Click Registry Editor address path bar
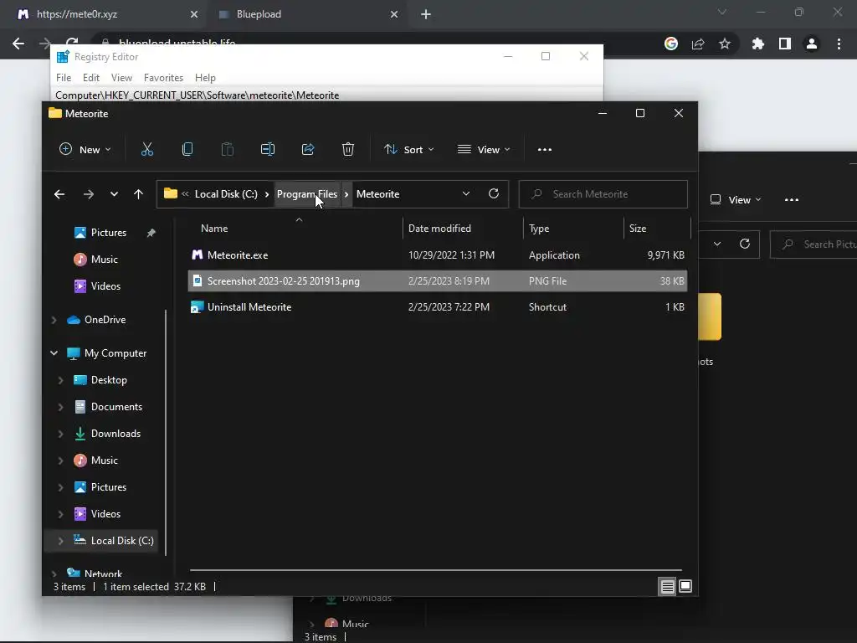Image resolution: width=857 pixels, height=643 pixels. pyautogui.click(x=326, y=95)
